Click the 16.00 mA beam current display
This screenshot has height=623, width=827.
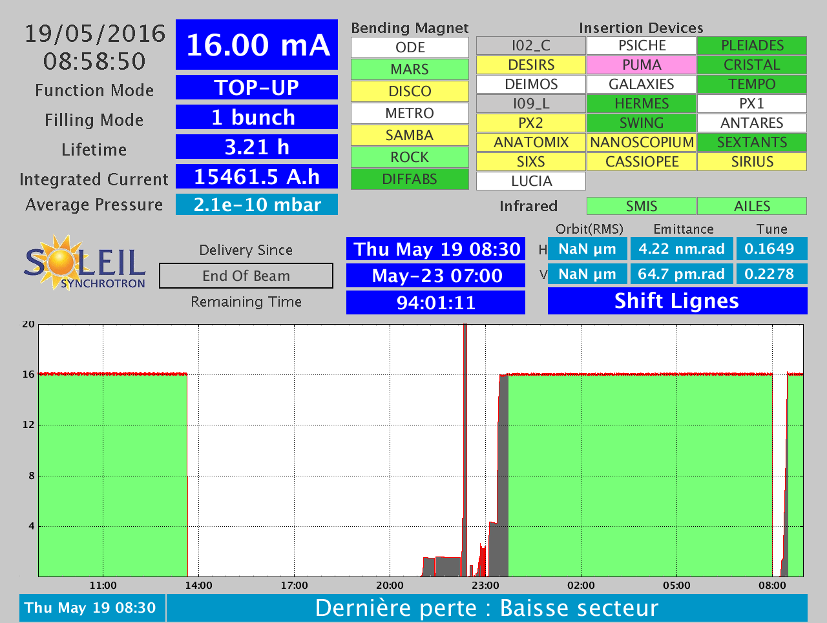(256, 45)
